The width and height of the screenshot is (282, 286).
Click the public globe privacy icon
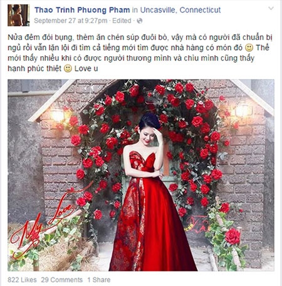(x=140, y=21)
